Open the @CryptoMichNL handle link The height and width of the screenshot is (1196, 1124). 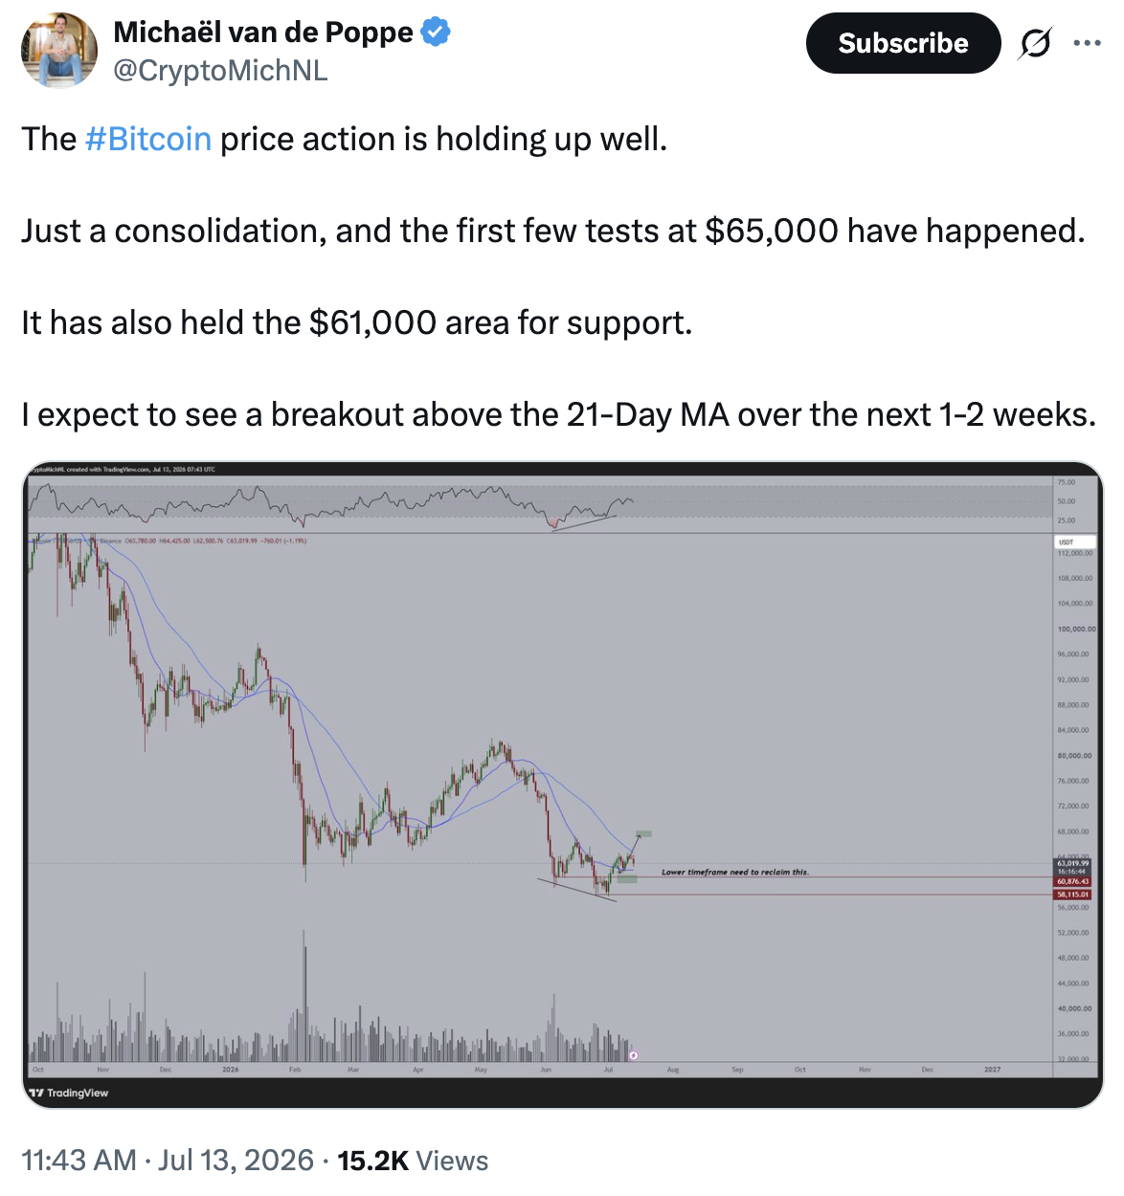[220, 71]
